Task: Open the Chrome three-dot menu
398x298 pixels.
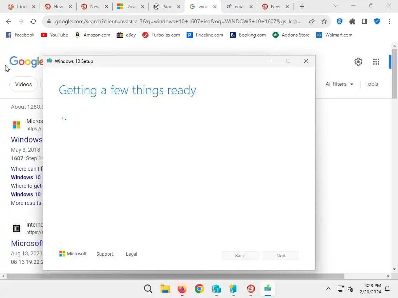Action: tap(389, 22)
